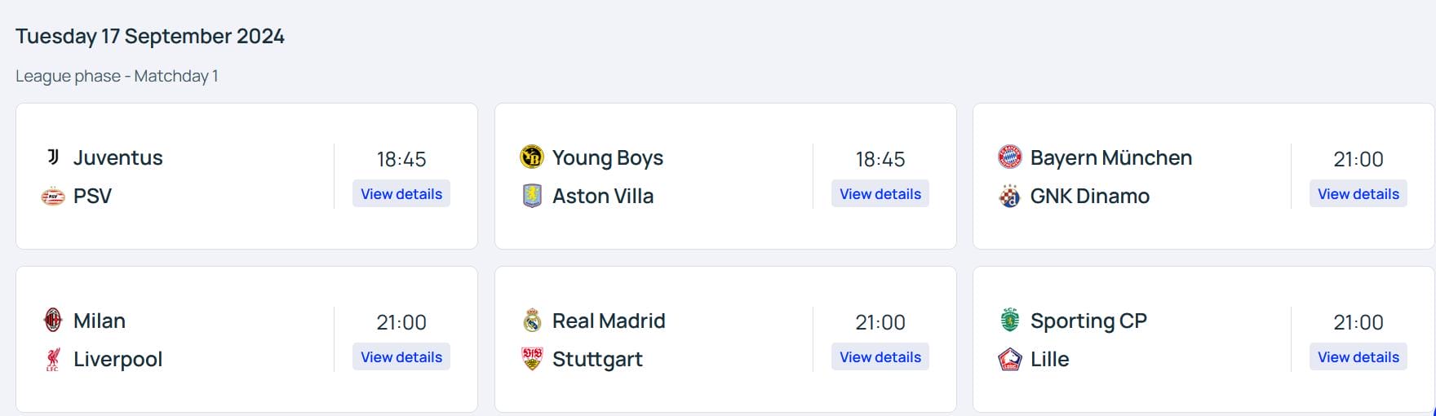Click the Stuttgart club logo
This screenshot has height=416, width=1436.
[532, 359]
